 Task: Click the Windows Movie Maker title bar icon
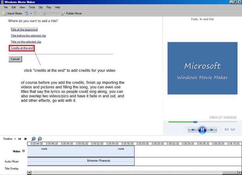[2, 2]
